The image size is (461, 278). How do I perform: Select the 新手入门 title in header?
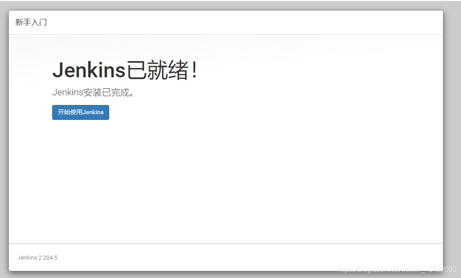pos(31,22)
